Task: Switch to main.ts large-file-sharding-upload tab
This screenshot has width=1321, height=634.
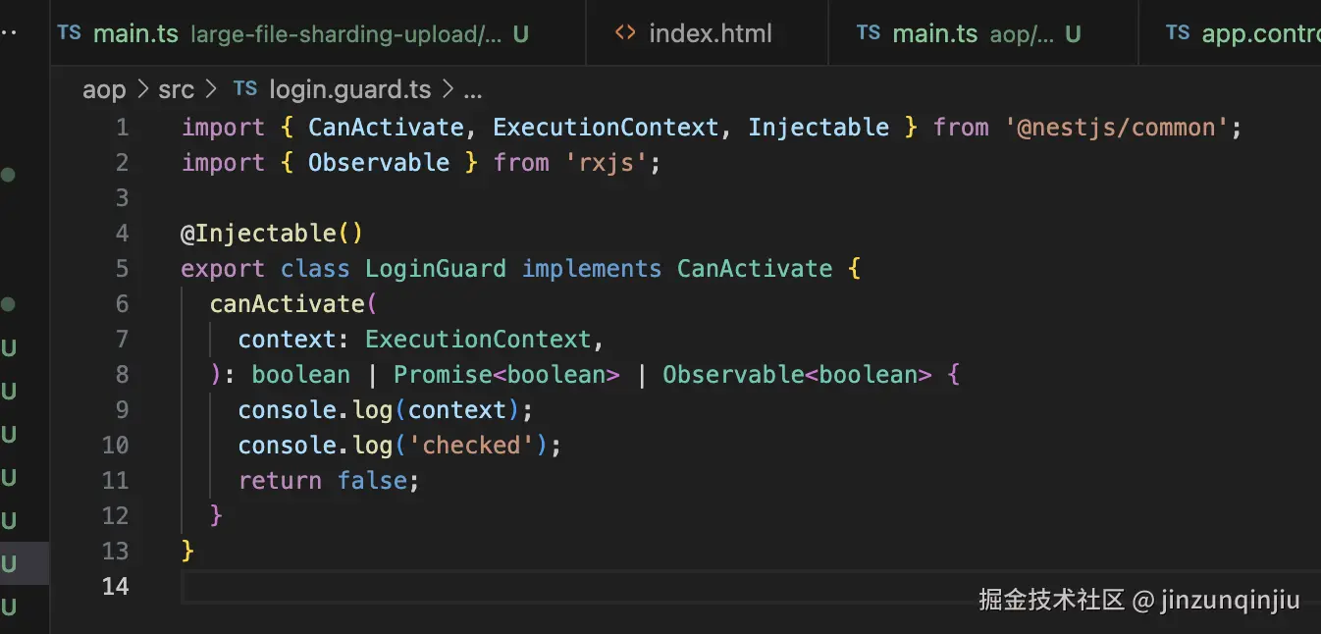Action: click(317, 33)
